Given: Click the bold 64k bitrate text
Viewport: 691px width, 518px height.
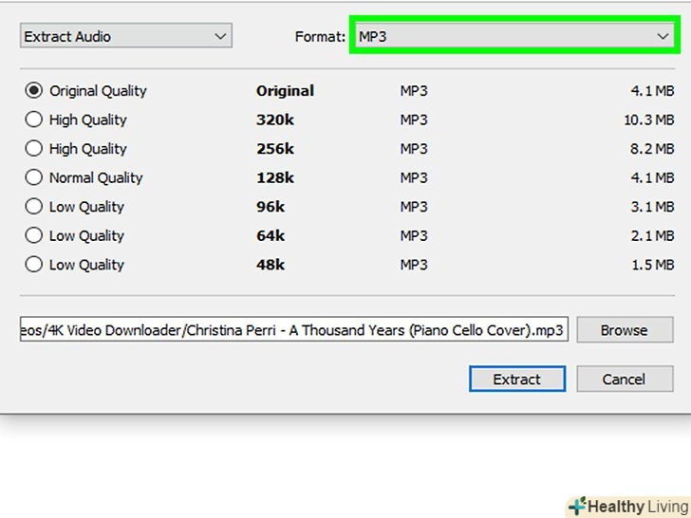Looking at the screenshot, I should [271, 235].
